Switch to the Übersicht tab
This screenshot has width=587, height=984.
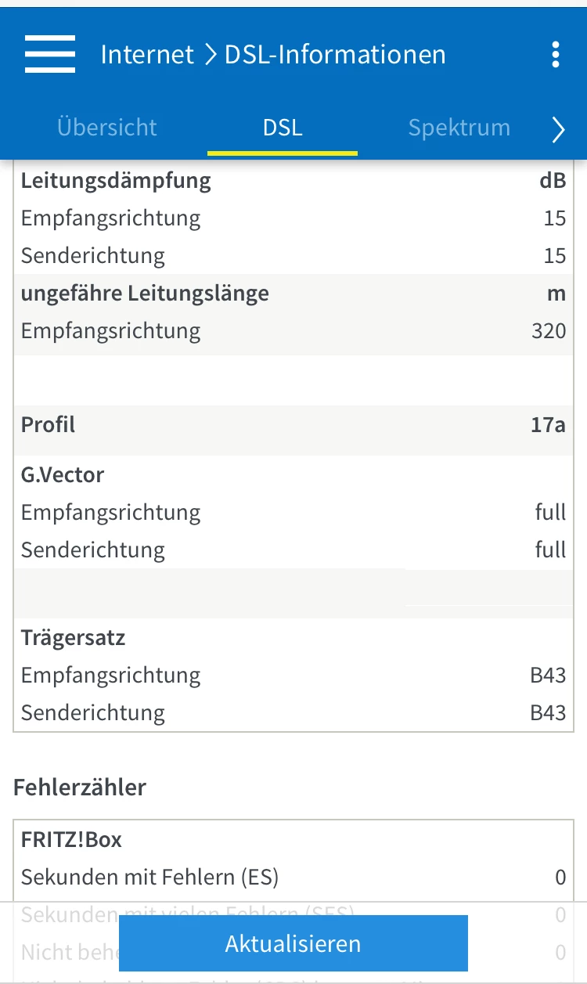coord(107,128)
